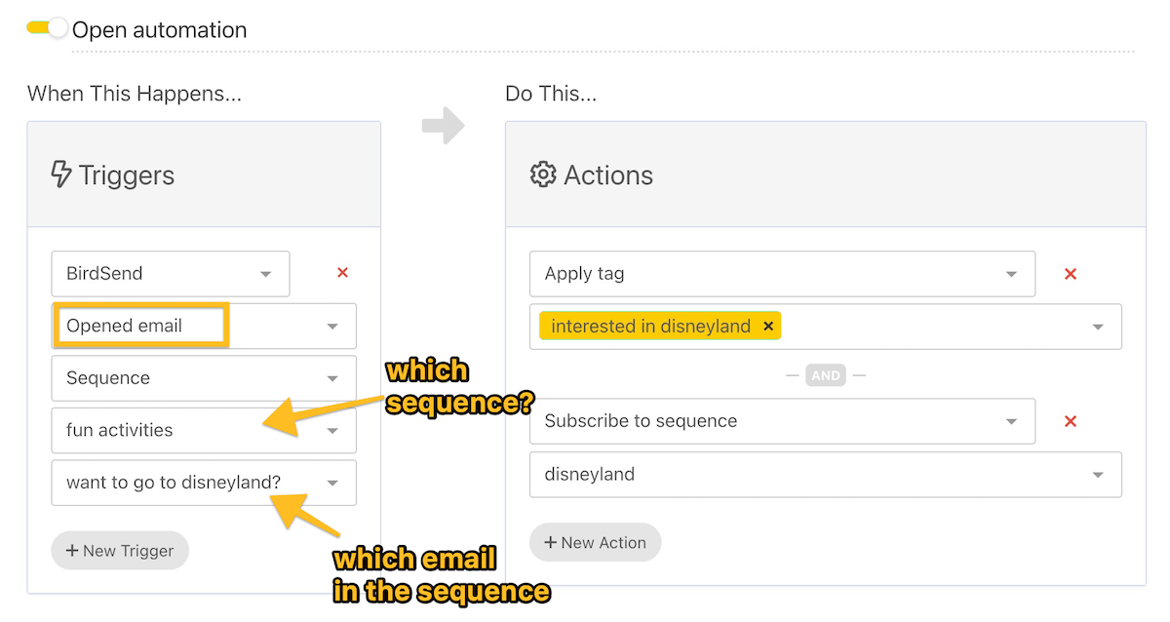The width and height of the screenshot is (1170, 622).
Task: Expand the 'disneyland' sequence selector
Action: (x=1099, y=474)
